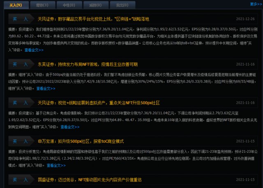The image size is (263, 188).
Task: Click the date 2021-12-26
Action: click(x=245, y=19)
